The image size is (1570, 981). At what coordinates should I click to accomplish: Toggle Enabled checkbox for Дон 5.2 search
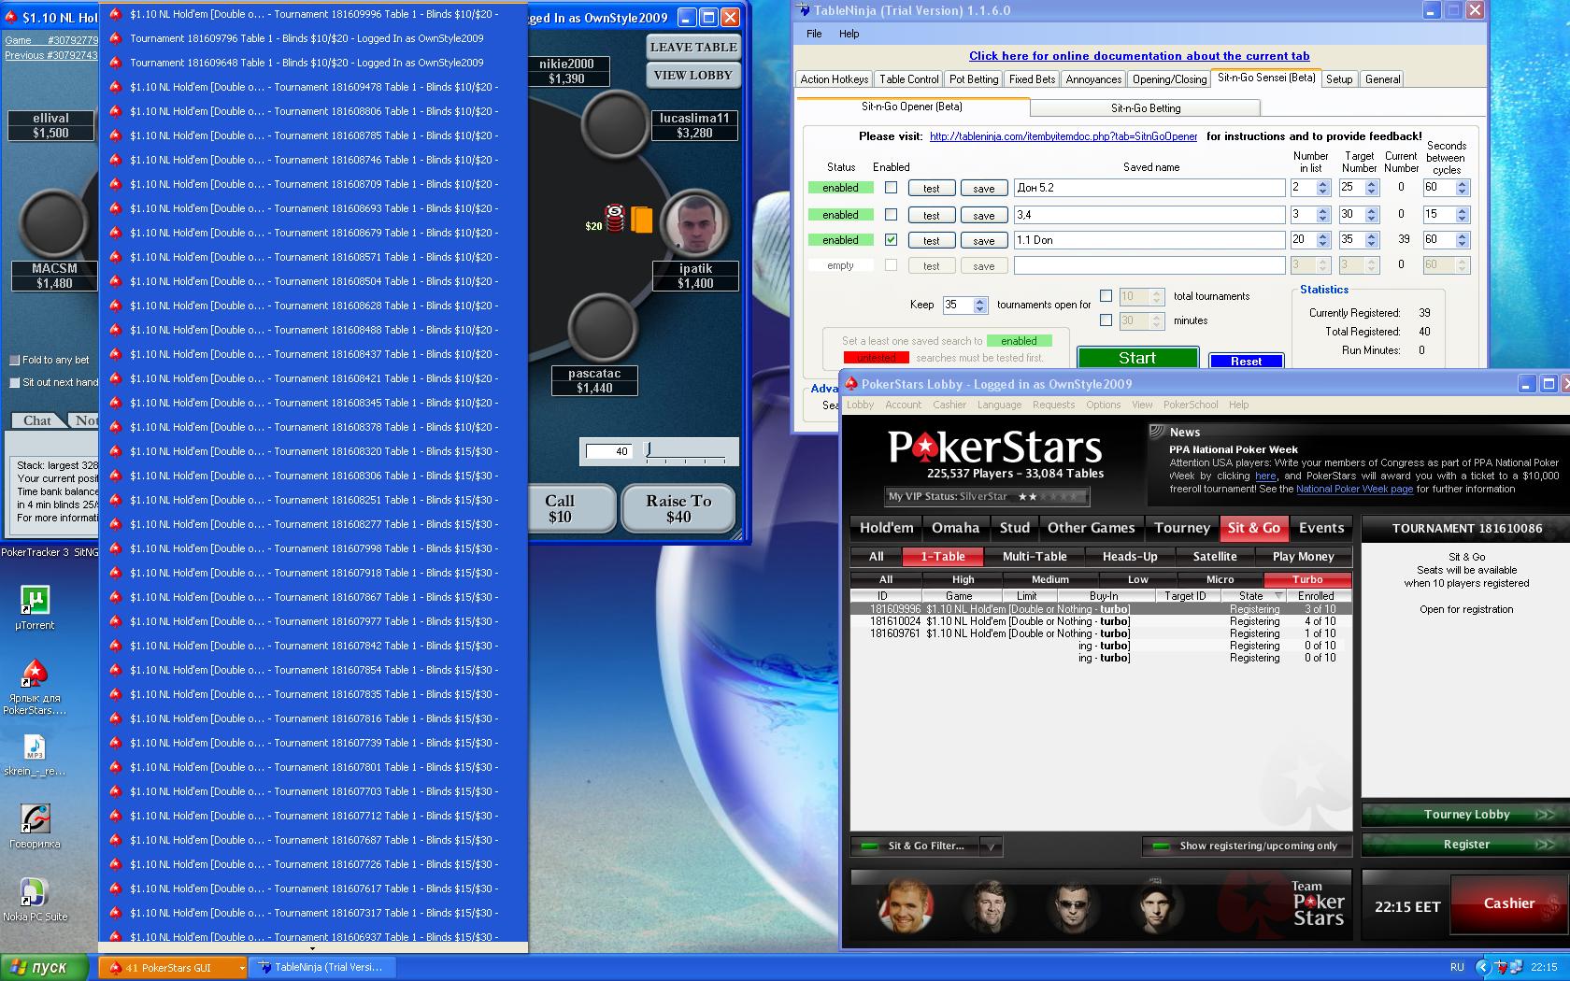[891, 187]
